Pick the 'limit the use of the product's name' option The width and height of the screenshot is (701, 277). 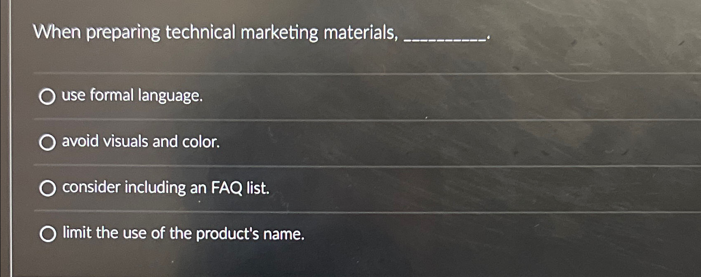point(48,234)
